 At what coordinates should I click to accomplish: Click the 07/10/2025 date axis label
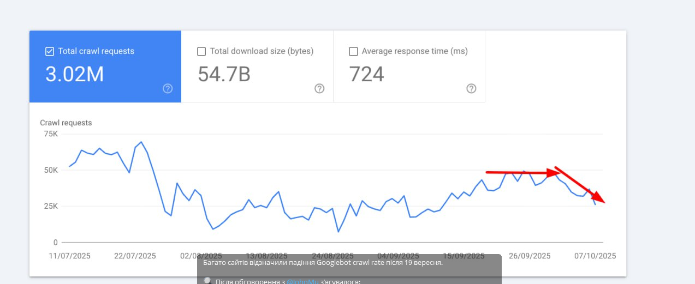point(595,256)
